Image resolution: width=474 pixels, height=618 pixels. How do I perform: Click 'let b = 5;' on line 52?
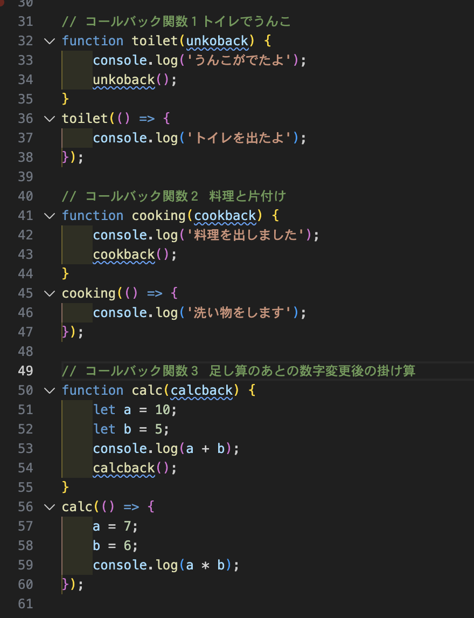(x=131, y=429)
